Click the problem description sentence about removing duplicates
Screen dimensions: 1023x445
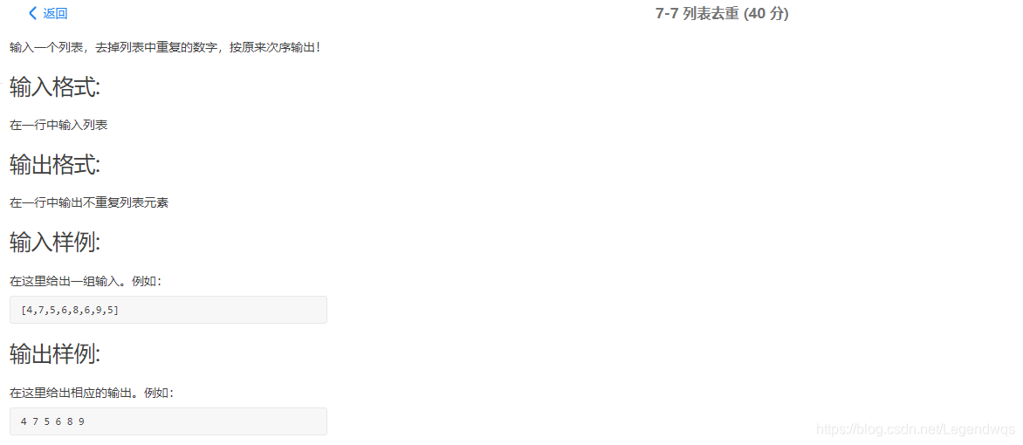point(165,48)
